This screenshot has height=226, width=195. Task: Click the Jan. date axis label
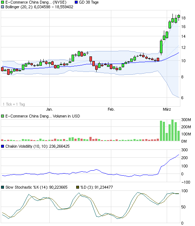tap(49, 109)
